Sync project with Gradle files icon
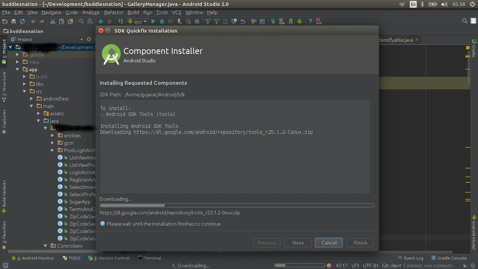478x269 pixels. pos(273,22)
